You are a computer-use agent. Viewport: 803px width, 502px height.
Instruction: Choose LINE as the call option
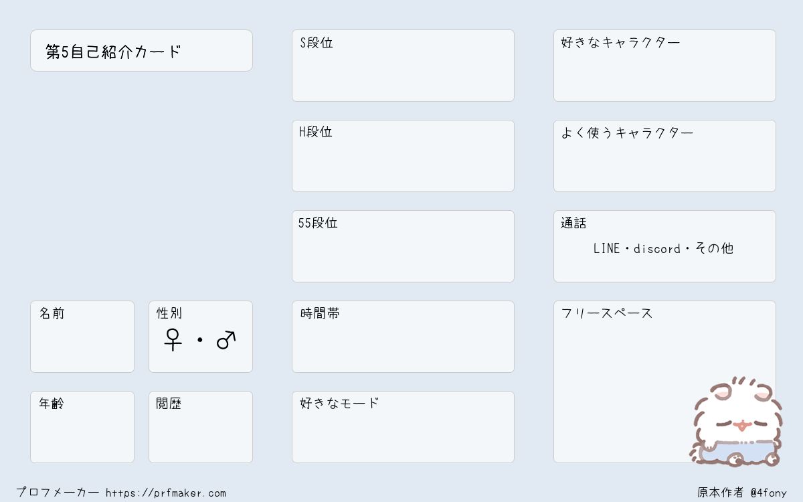(606, 248)
